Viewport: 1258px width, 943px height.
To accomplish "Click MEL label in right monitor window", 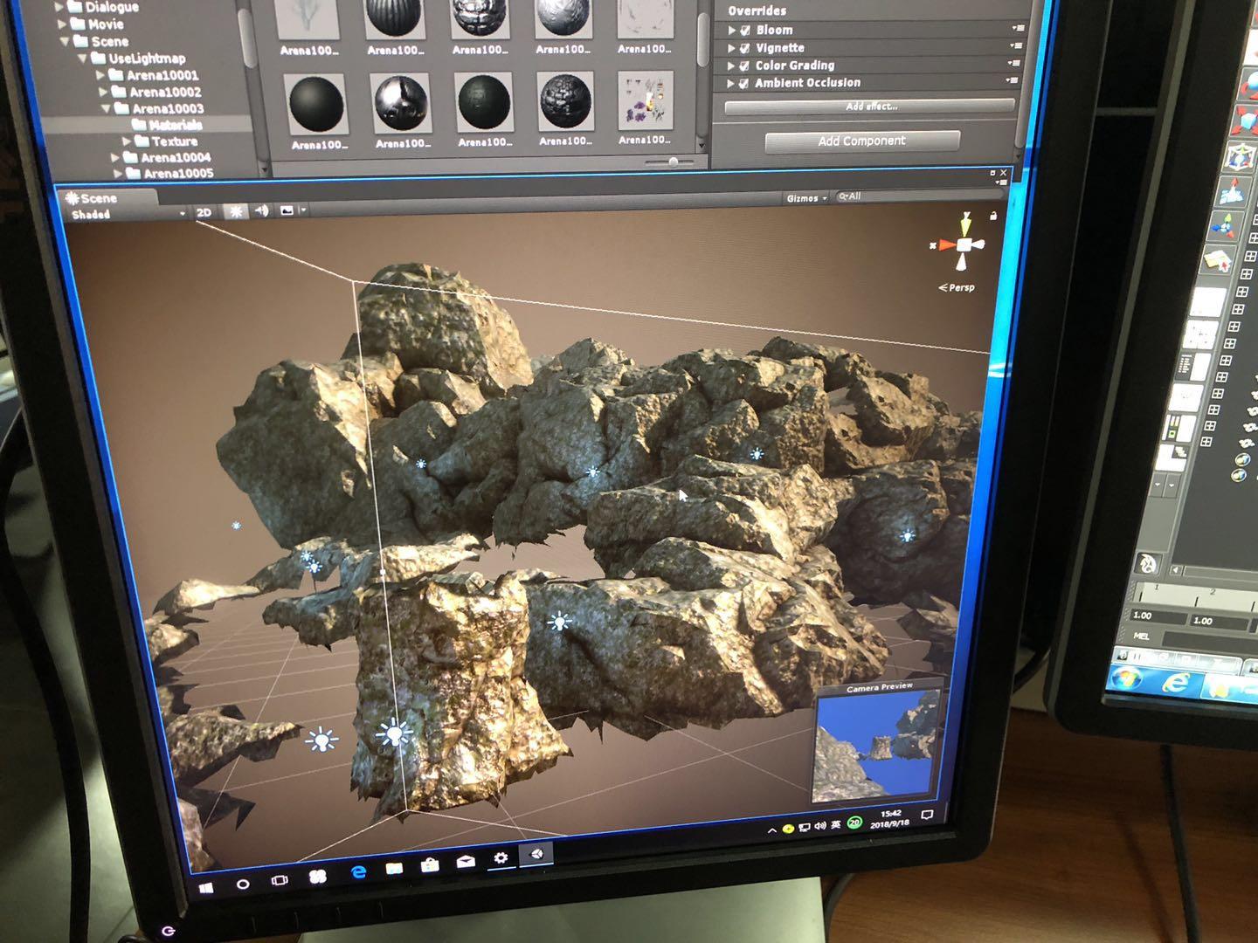I will 1141,637.
